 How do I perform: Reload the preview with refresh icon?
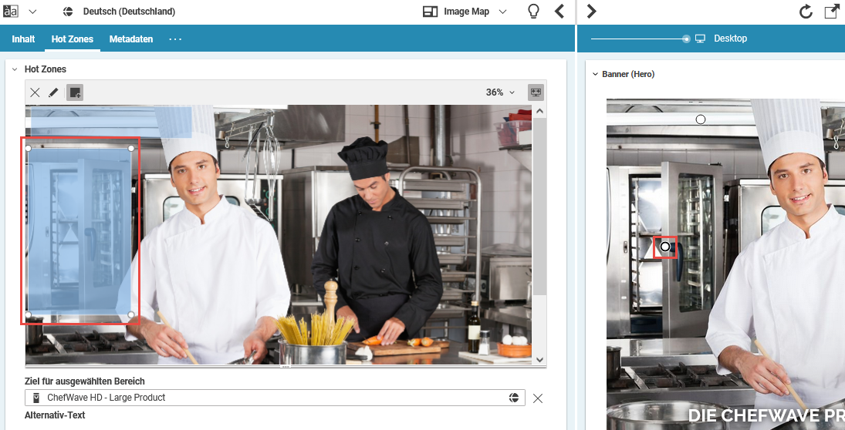(806, 12)
